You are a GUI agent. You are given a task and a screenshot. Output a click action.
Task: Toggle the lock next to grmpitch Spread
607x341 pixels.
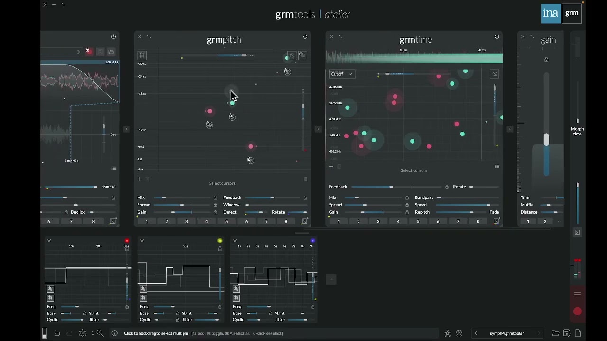(215, 205)
